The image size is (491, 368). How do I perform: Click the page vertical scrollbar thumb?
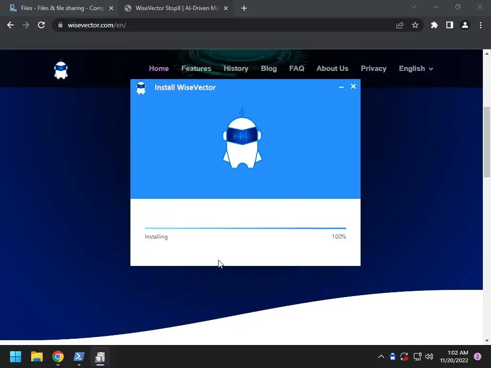487,142
